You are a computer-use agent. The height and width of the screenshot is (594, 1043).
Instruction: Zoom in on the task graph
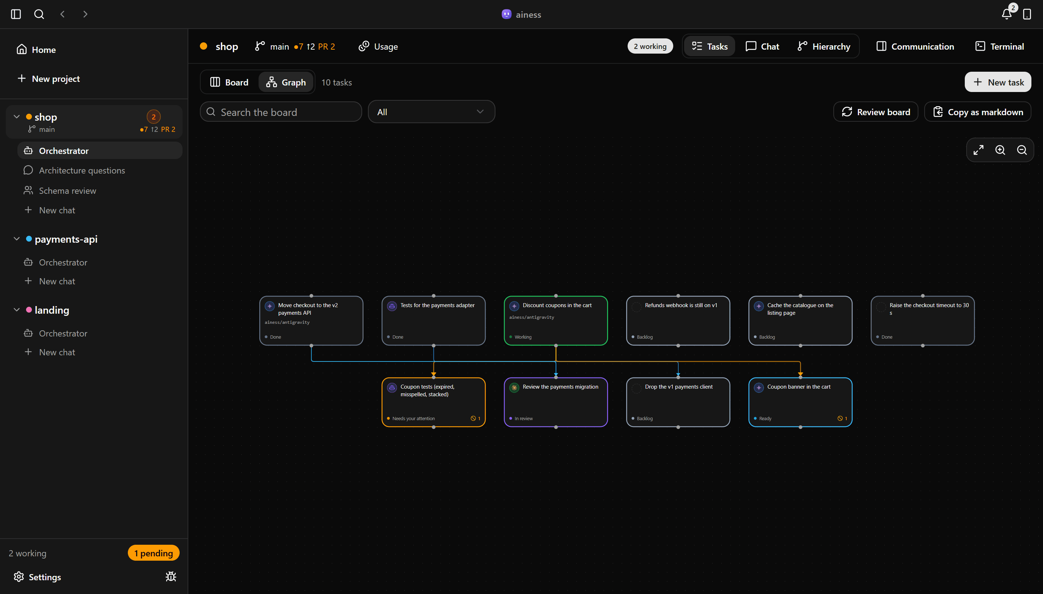(1000, 150)
